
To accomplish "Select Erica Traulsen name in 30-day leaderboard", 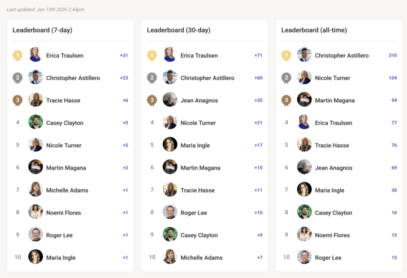I will point(199,55).
